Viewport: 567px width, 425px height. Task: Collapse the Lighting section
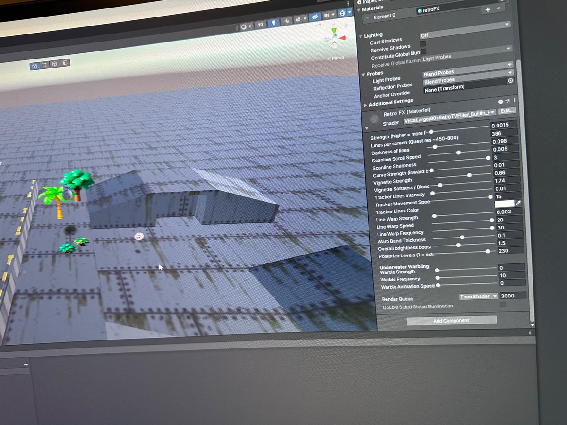(x=361, y=36)
